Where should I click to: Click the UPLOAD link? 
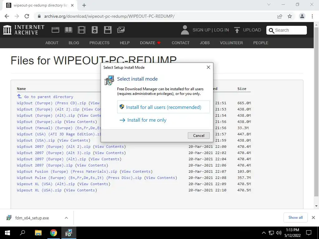(252, 30)
